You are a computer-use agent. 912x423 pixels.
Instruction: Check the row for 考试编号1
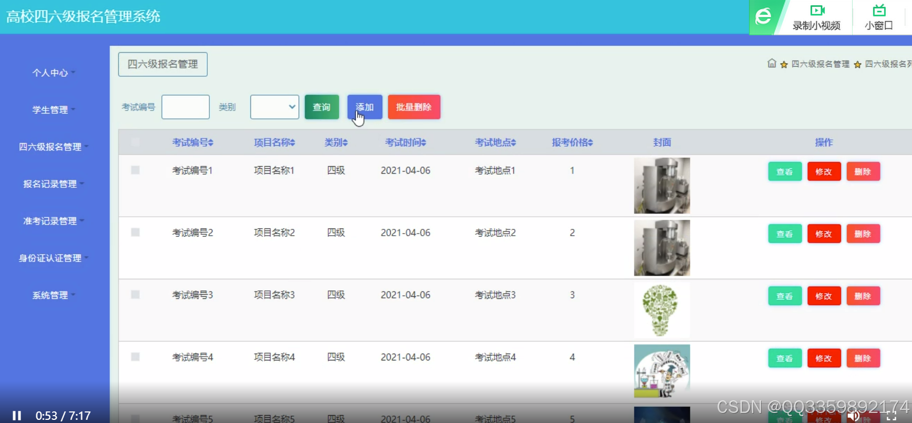(x=135, y=170)
